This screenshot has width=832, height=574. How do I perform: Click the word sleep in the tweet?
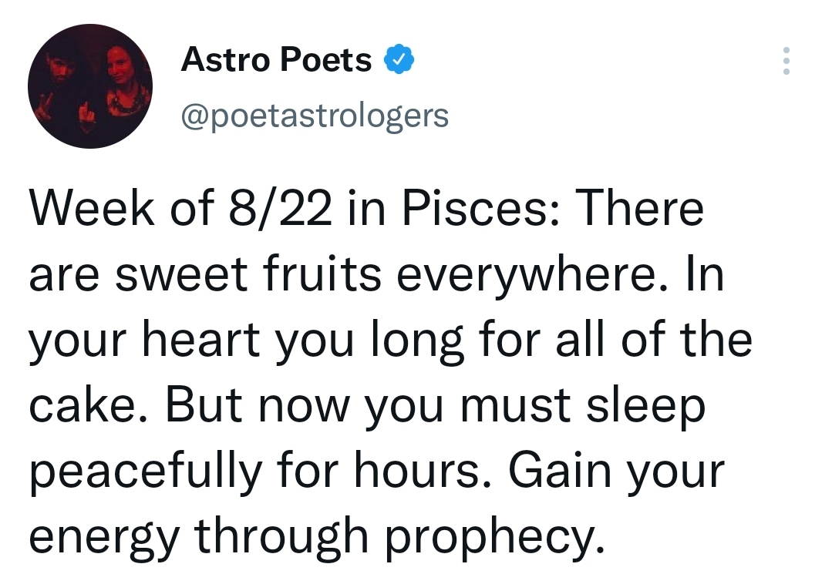645,406
